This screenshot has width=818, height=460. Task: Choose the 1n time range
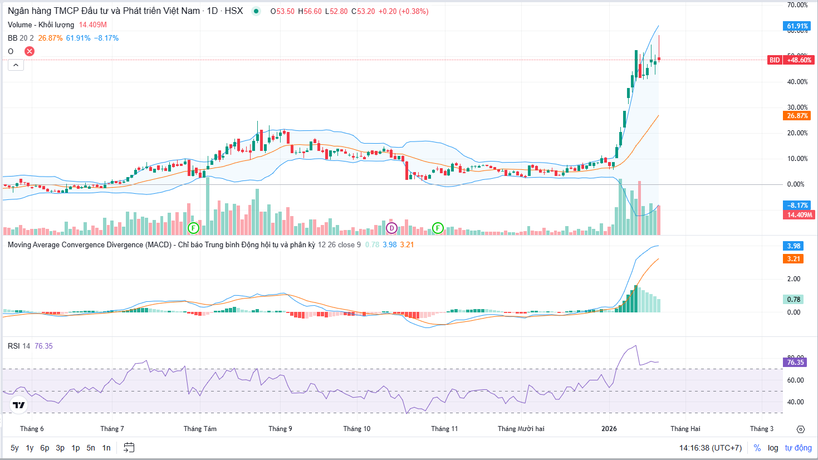pyautogui.click(x=106, y=448)
